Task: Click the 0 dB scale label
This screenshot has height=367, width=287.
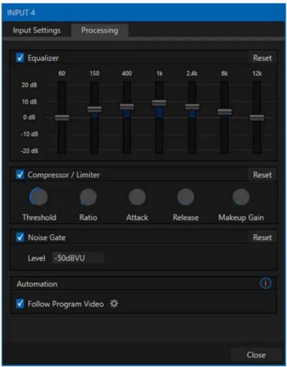Action: click(x=29, y=117)
